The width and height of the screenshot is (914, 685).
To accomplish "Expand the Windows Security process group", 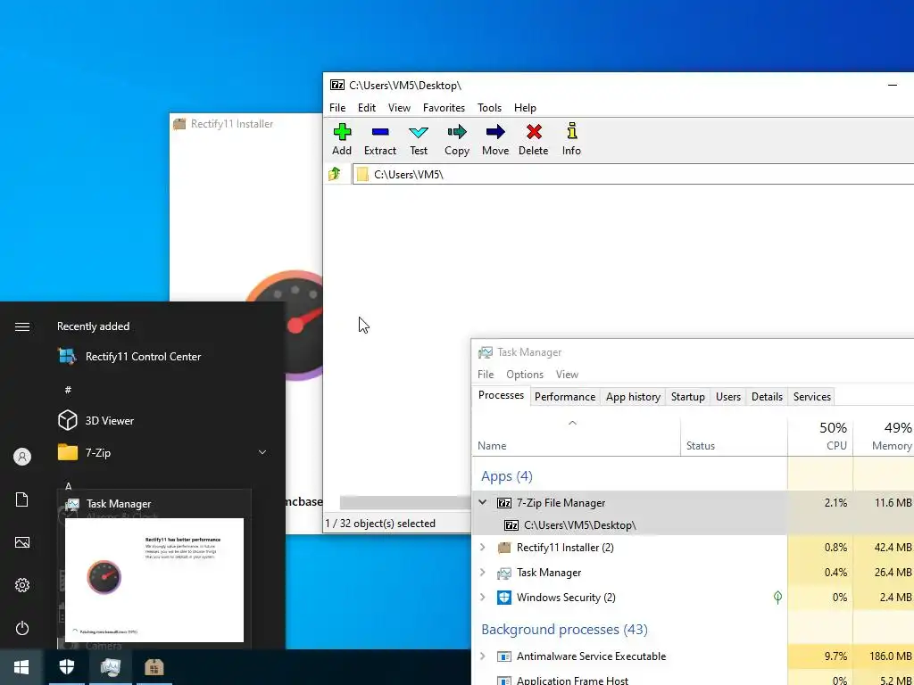I will 483,598.
